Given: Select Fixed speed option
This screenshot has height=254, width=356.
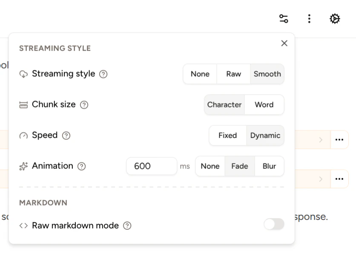Looking at the screenshot, I should (227, 136).
